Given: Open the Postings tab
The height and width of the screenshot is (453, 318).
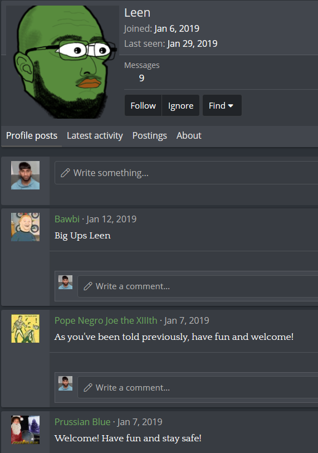Looking at the screenshot, I should [x=150, y=135].
